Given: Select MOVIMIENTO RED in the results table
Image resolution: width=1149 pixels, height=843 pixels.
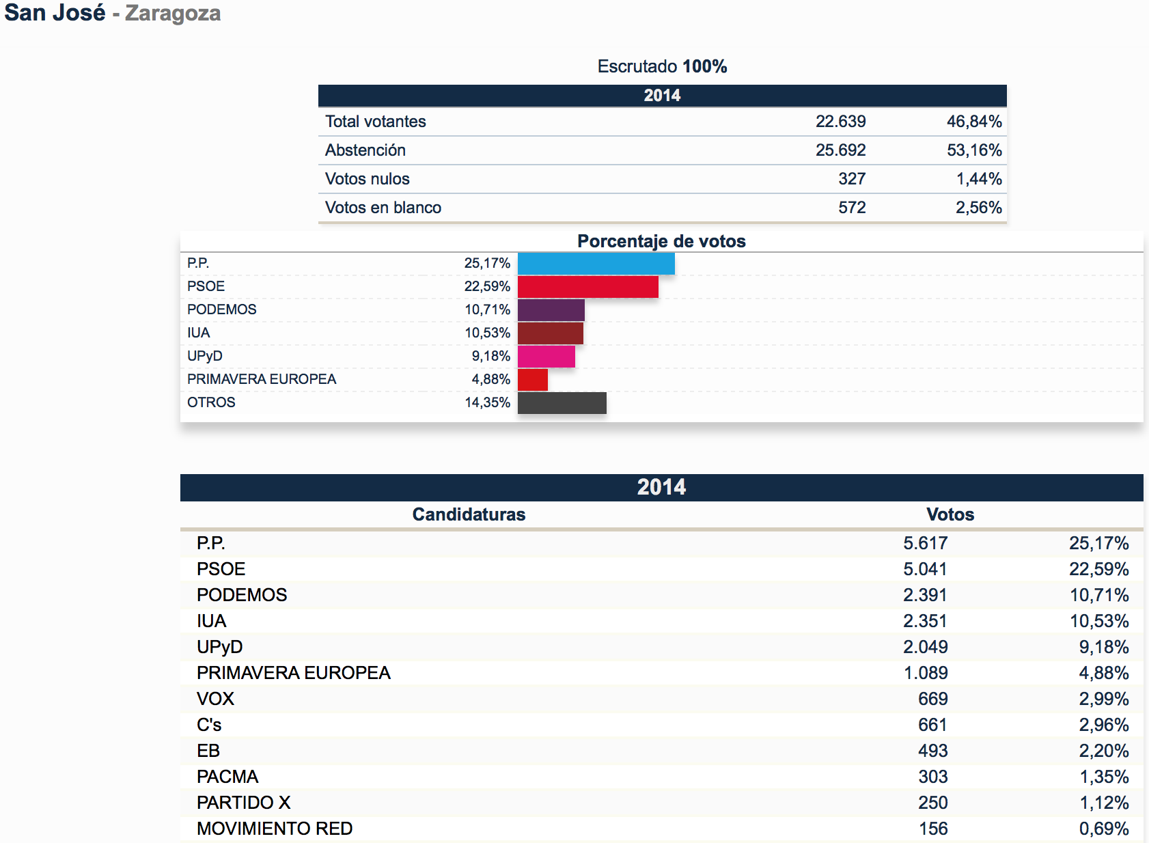Looking at the screenshot, I should (275, 829).
